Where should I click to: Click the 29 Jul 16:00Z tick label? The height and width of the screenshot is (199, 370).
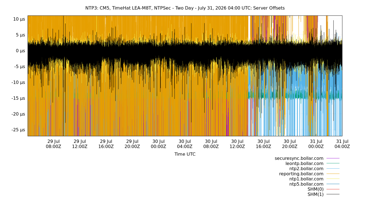tap(106, 144)
